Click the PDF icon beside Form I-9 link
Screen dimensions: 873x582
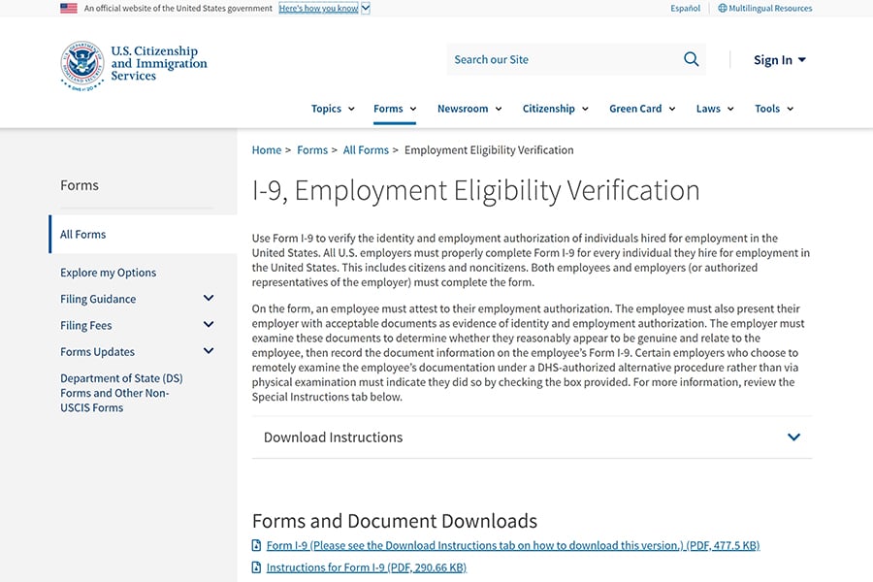pyautogui.click(x=256, y=545)
